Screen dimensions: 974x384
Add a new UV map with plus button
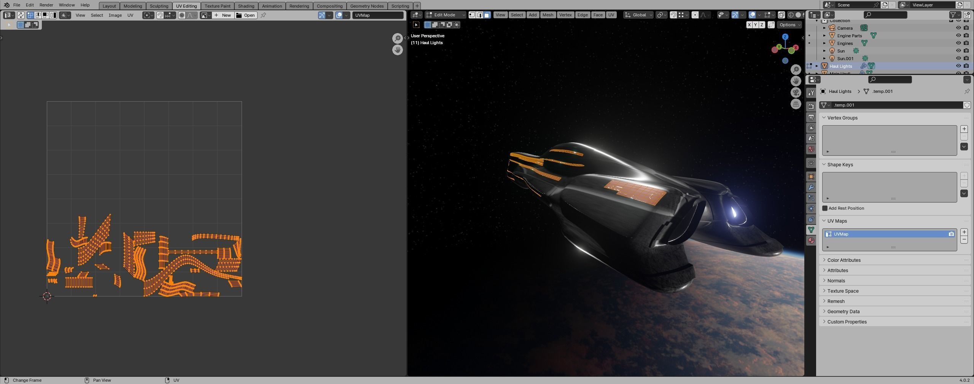tap(964, 232)
